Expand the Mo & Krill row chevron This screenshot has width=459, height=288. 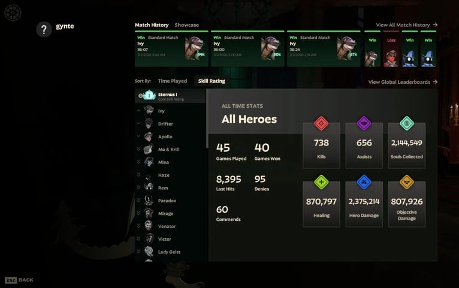[x=138, y=149]
